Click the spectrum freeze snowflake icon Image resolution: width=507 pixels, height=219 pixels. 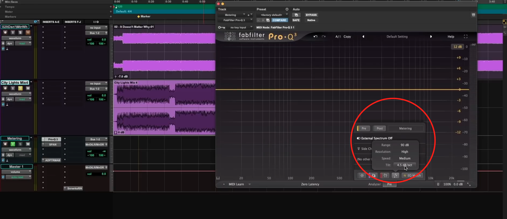tap(362, 176)
